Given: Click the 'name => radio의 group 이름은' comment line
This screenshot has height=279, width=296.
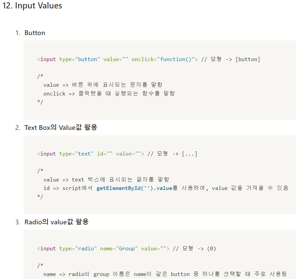Looking at the screenshot, I should (165, 274).
